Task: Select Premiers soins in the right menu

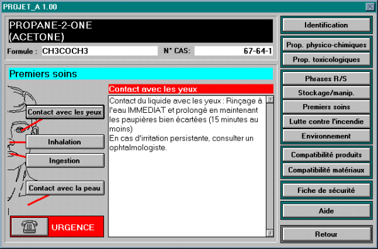Action: click(x=326, y=107)
